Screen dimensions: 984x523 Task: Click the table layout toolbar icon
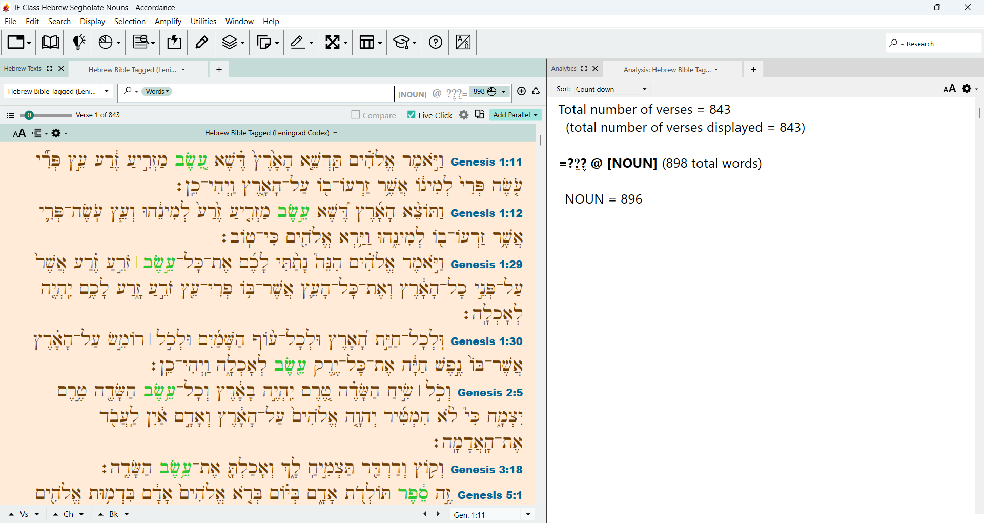click(x=371, y=42)
